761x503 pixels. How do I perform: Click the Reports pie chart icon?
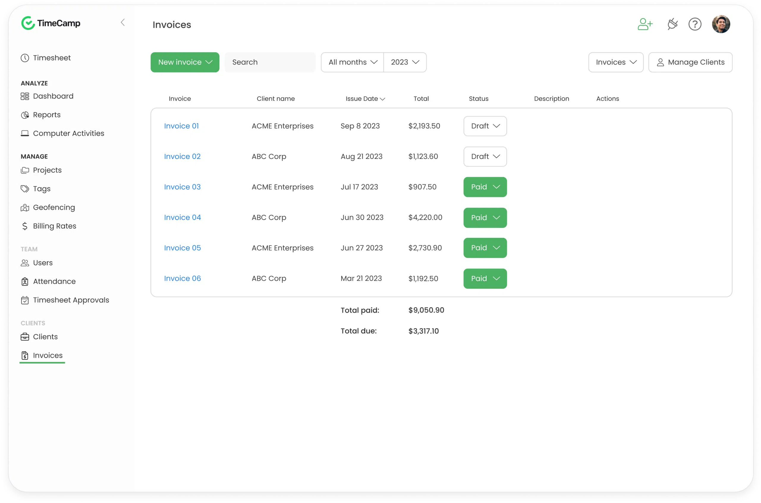point(25,115)
